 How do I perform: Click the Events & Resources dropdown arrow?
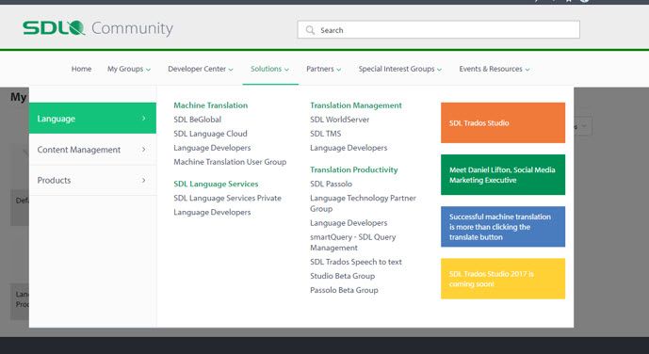click(x=527, y=70)
